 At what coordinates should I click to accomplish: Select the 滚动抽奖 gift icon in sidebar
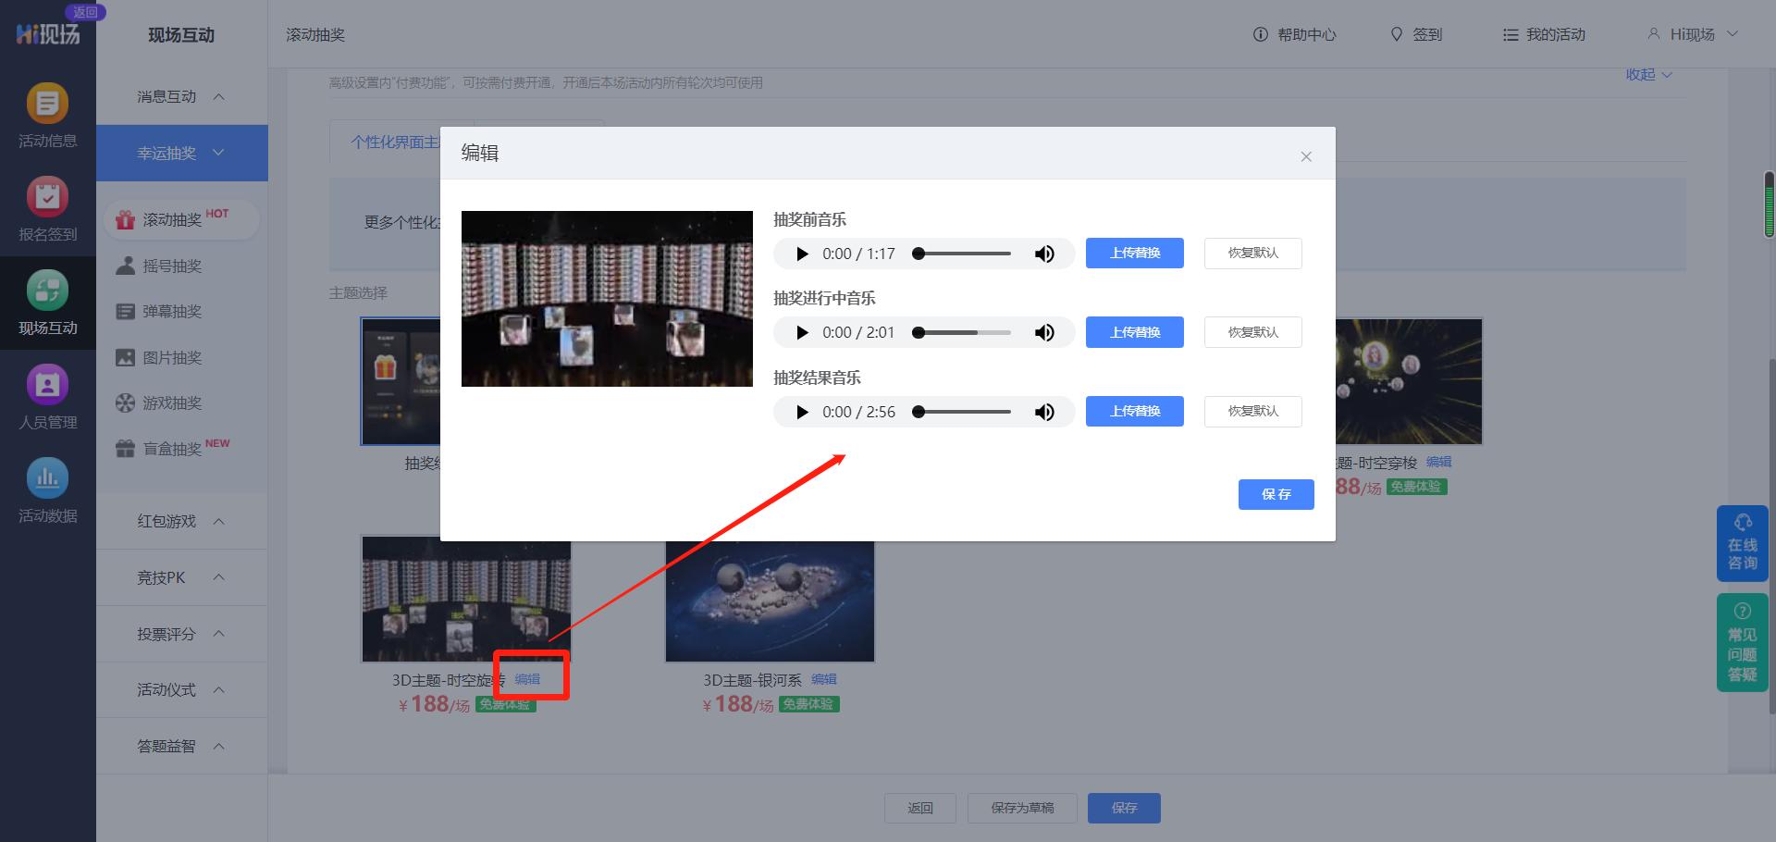125,219
